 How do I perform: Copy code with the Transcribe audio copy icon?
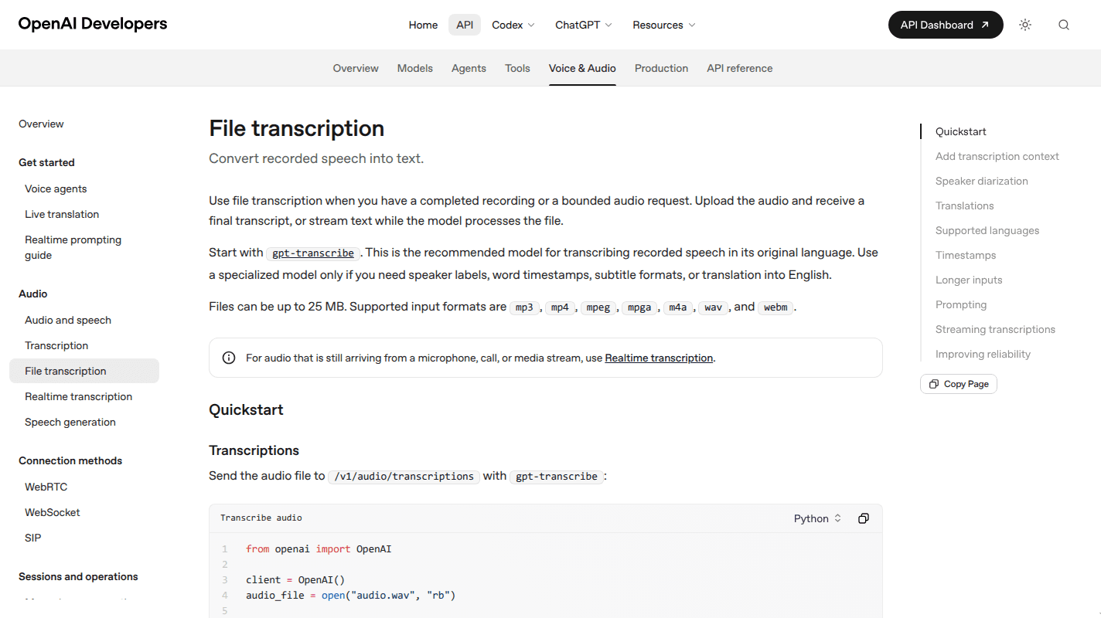click(864, 518)
